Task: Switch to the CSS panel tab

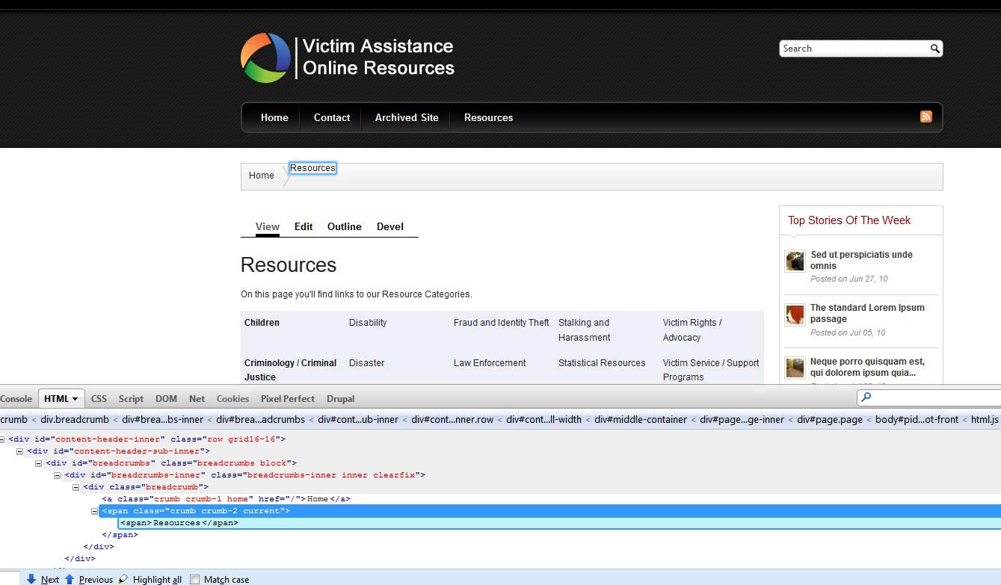Action: (99, 399)
